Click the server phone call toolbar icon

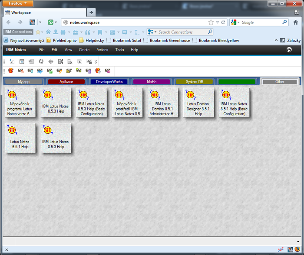point(60,61)
